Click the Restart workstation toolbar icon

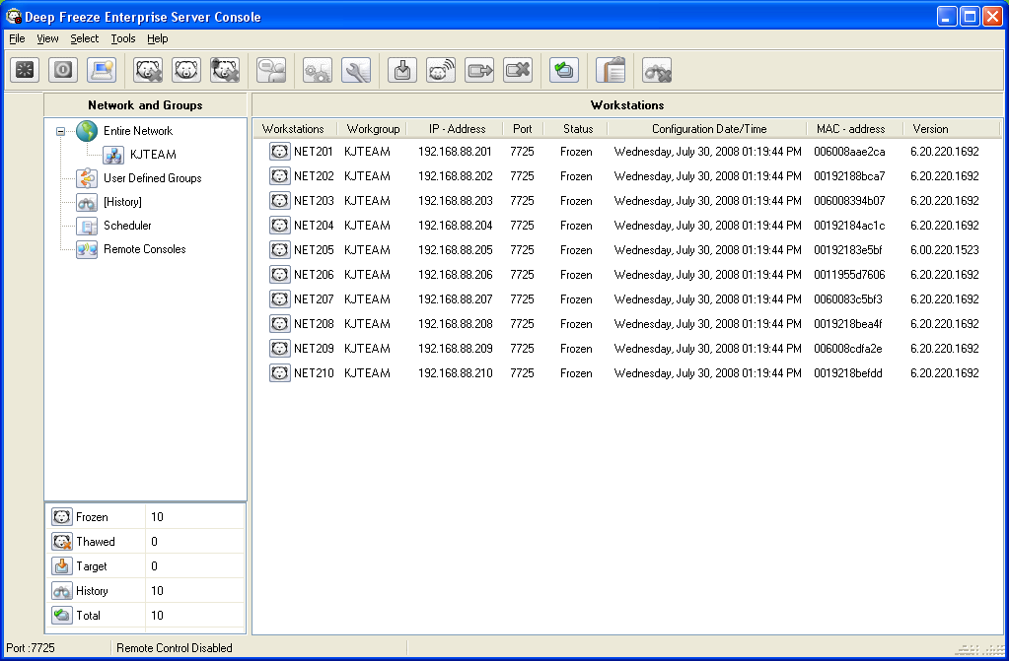tap(25, 70)
